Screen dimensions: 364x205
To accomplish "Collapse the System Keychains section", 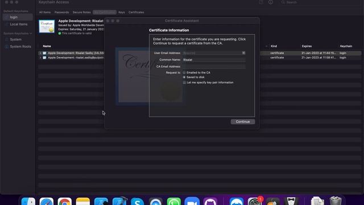I will (31, 34).
